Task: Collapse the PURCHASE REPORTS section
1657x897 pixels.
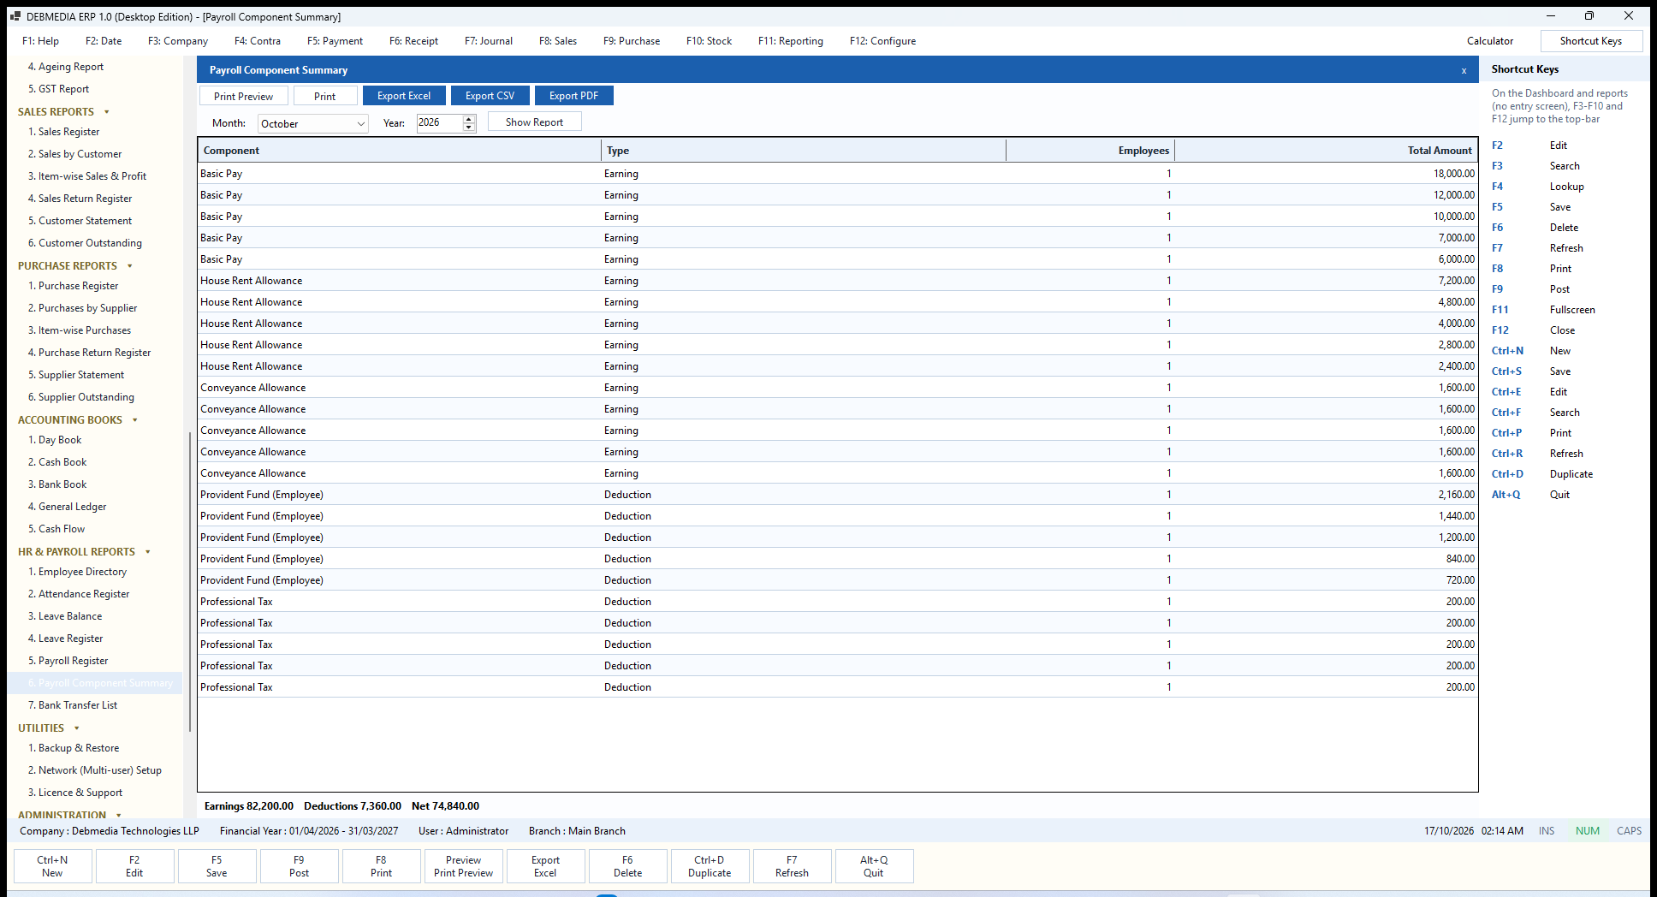Action: coord(130,266)
